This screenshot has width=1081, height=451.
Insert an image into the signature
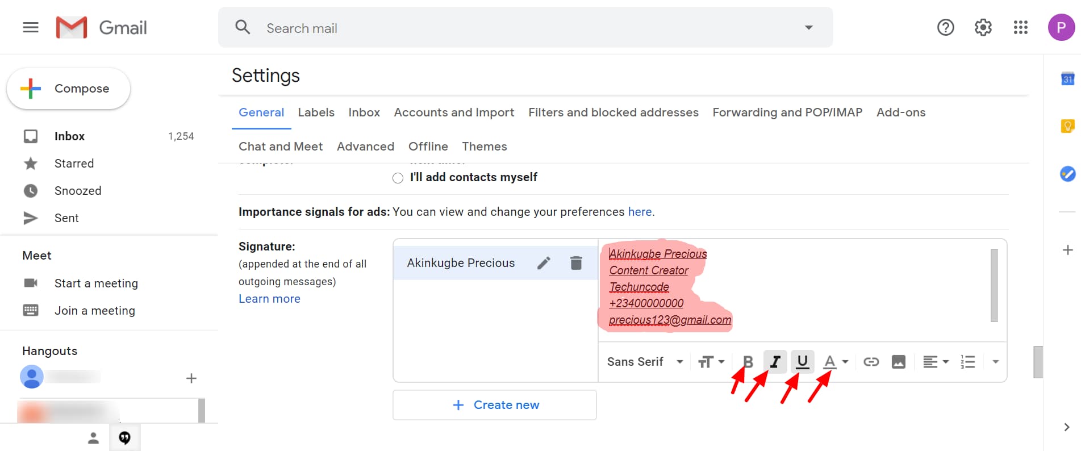pyautogui.click(x=898, y=362)
